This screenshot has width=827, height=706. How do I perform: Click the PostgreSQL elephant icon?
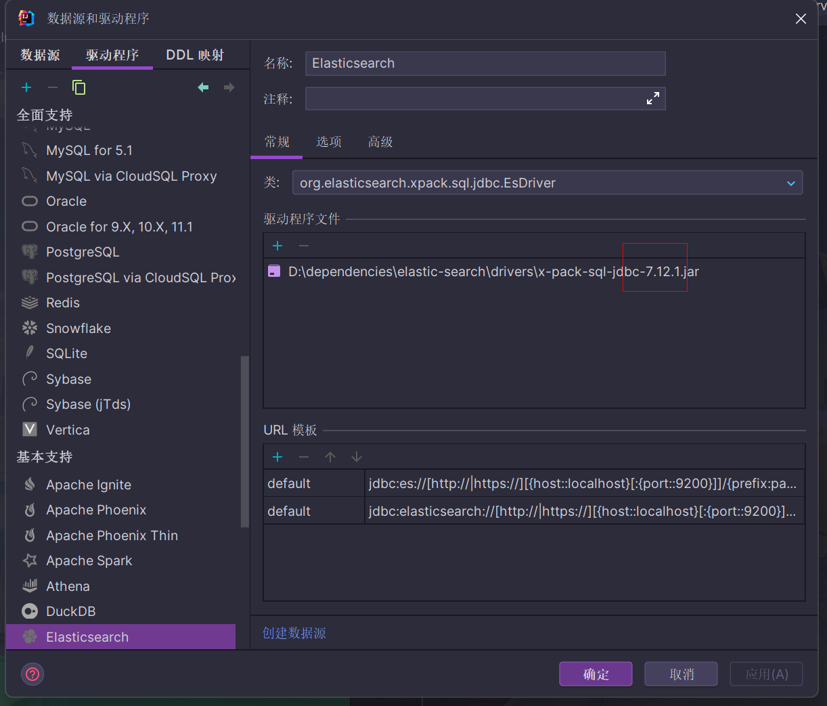[x=30, y=252]
